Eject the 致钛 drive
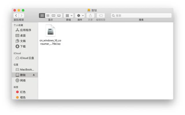 [x=34, y=75]
